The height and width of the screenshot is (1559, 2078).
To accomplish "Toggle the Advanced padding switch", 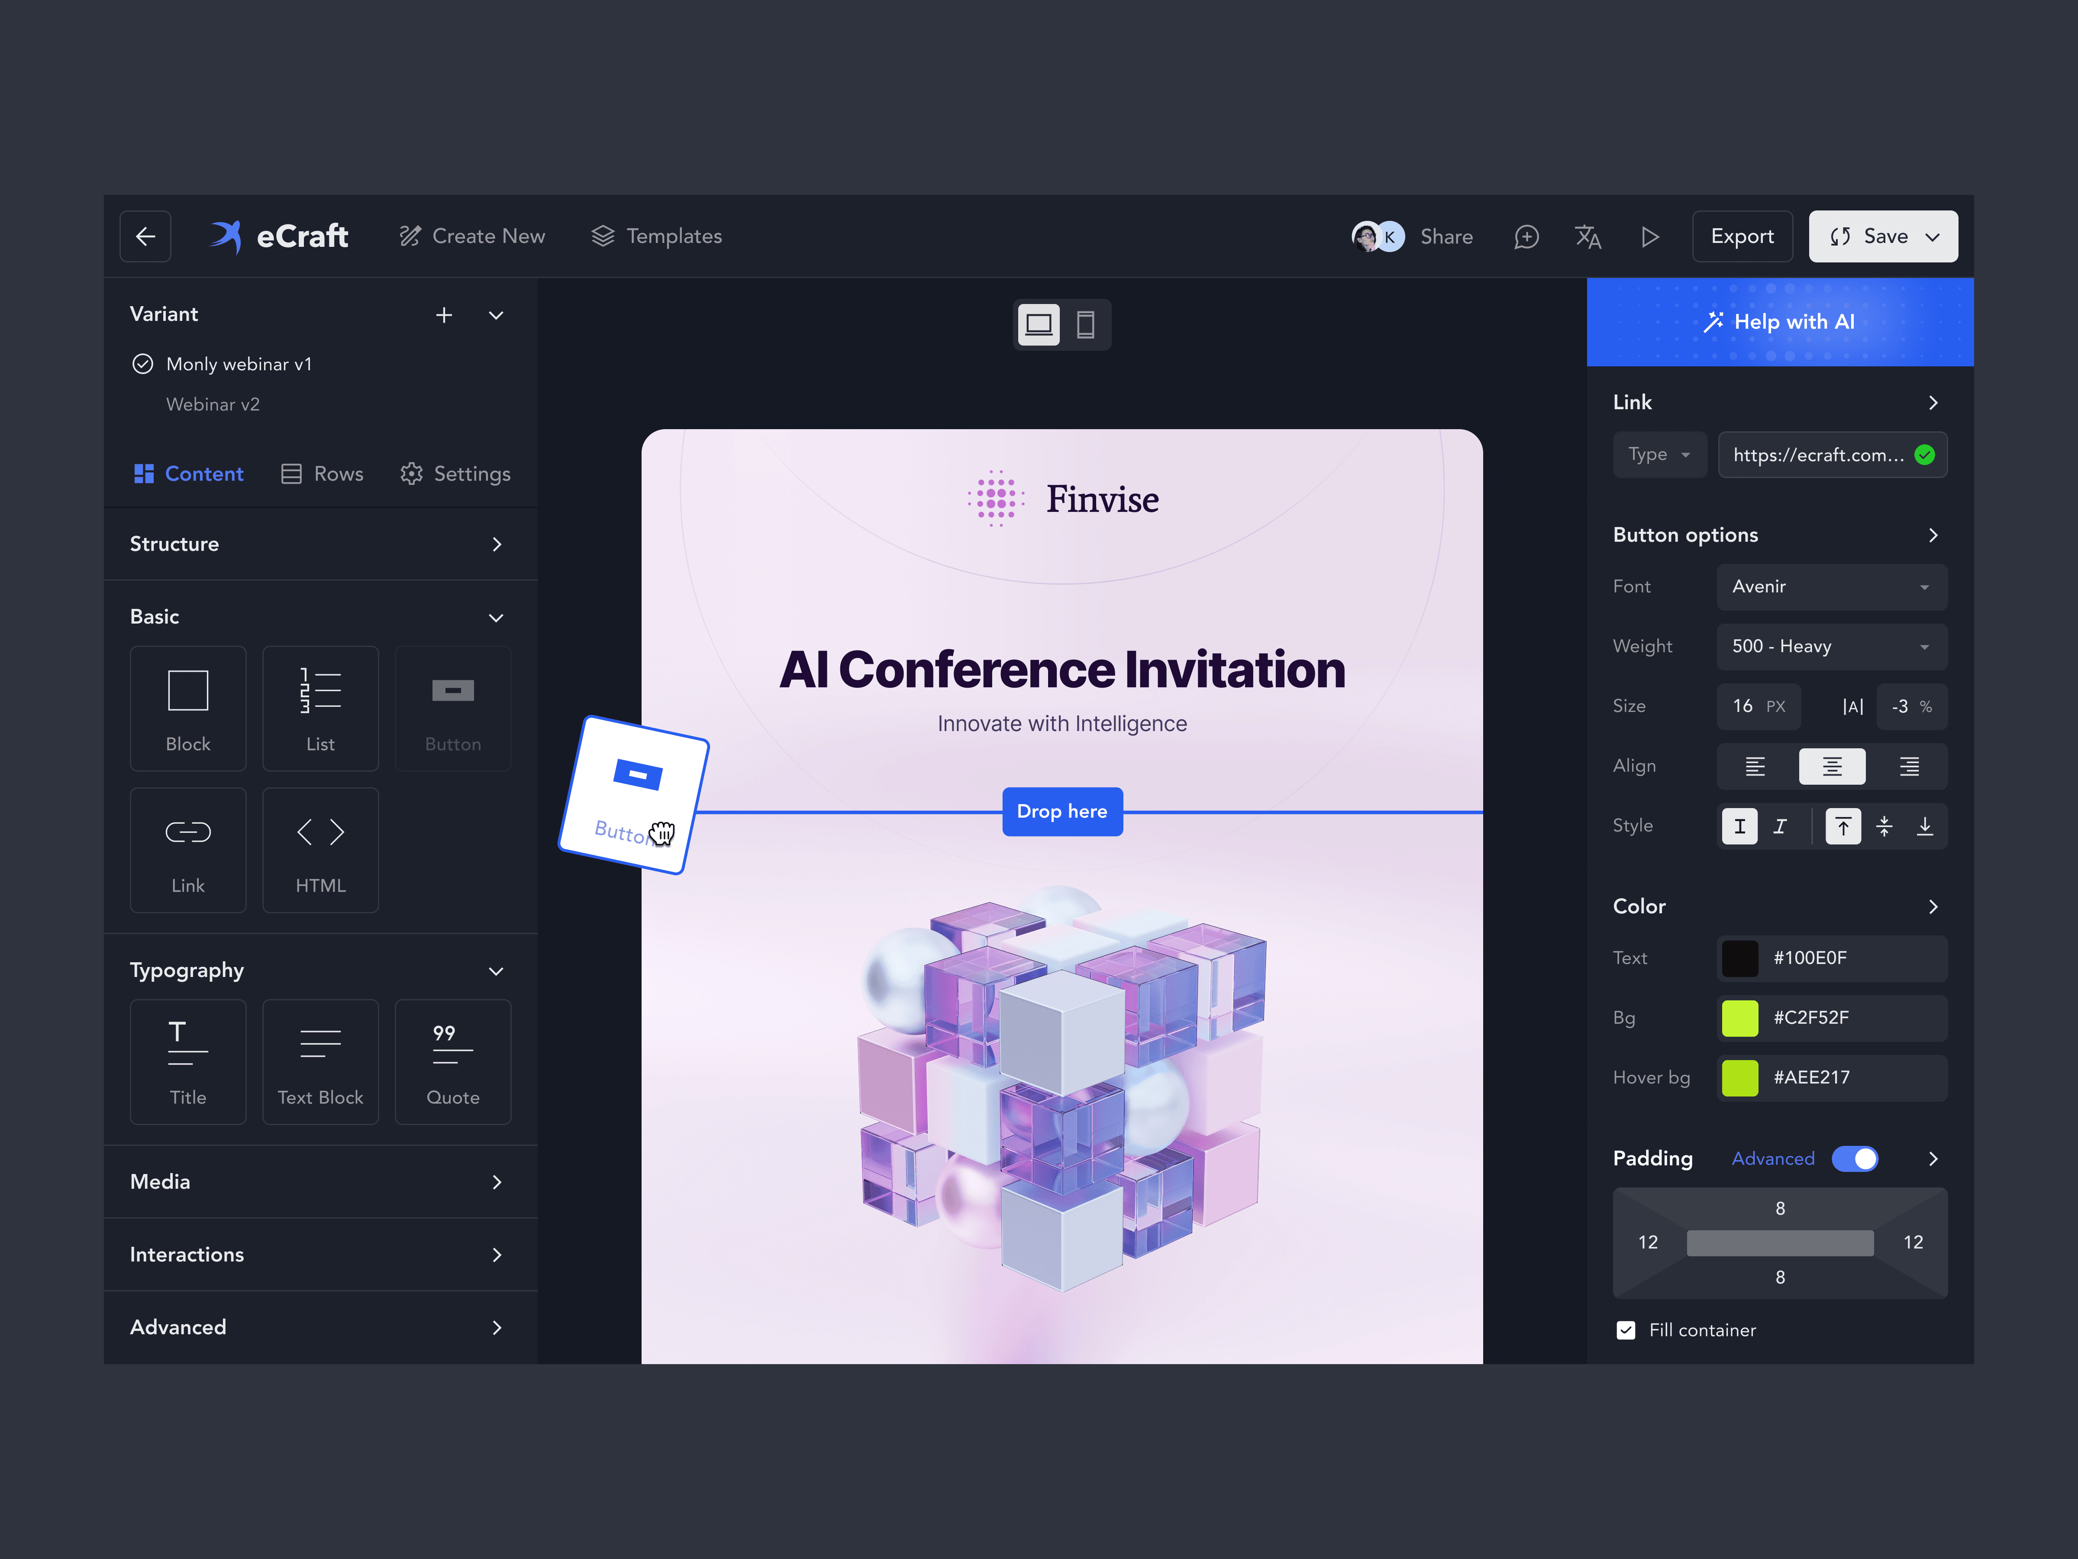I will click(1855, 1159).
